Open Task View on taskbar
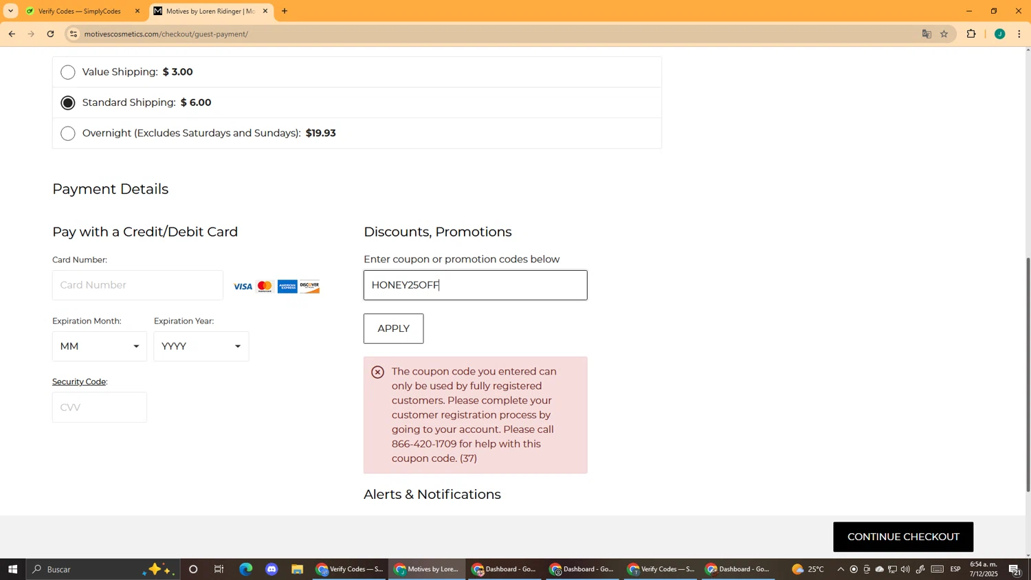Viewport: 1031px width, 580px height. [219, 569]
